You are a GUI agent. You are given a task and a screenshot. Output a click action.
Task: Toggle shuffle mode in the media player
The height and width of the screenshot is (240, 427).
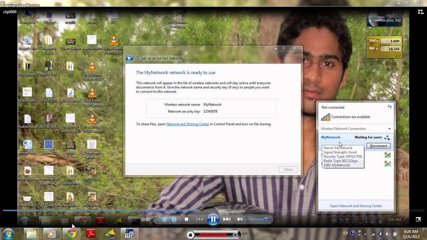click(164, 219)
